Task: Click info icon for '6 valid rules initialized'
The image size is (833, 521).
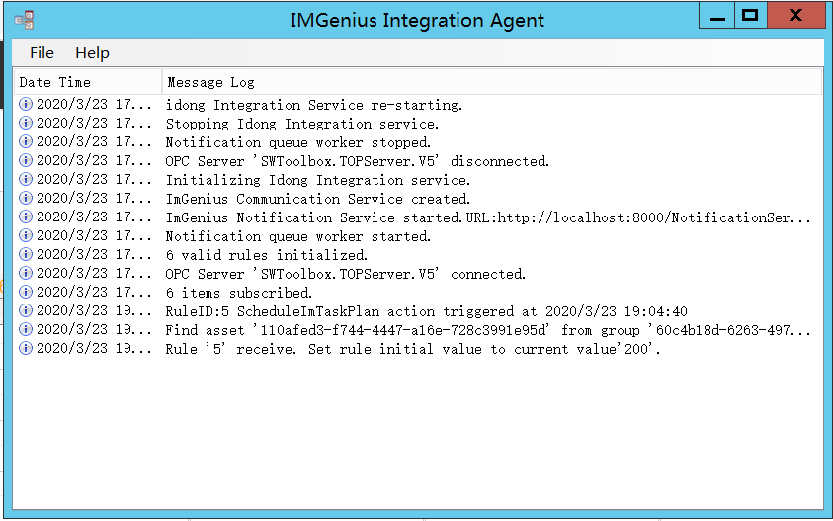Action: pyautogui.click(x=26, y=255)
